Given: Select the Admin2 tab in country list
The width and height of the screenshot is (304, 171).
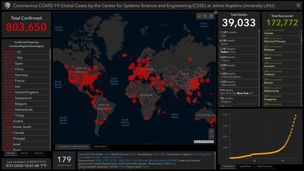Looking at the screenshot, I should [x=38, y=153].
